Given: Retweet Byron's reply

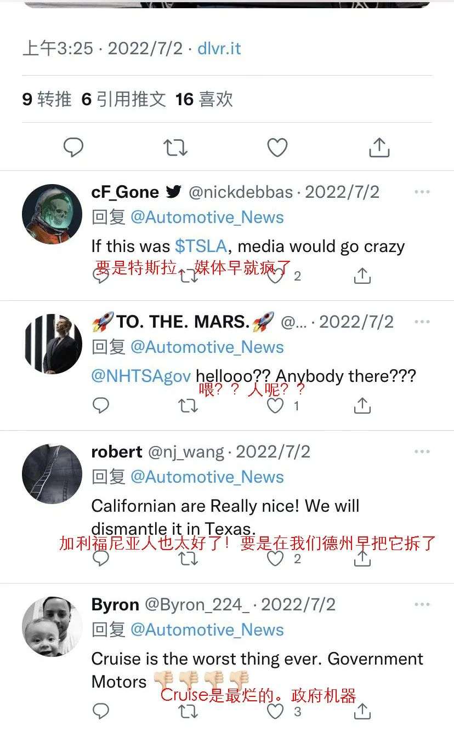Looking at the screenshot, I should [x=188, y=711].
